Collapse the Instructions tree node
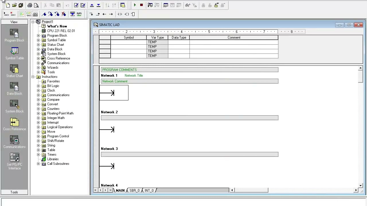The width and height of the screenshot is (367, 206). pyautogui.click(x=33, y=77)
